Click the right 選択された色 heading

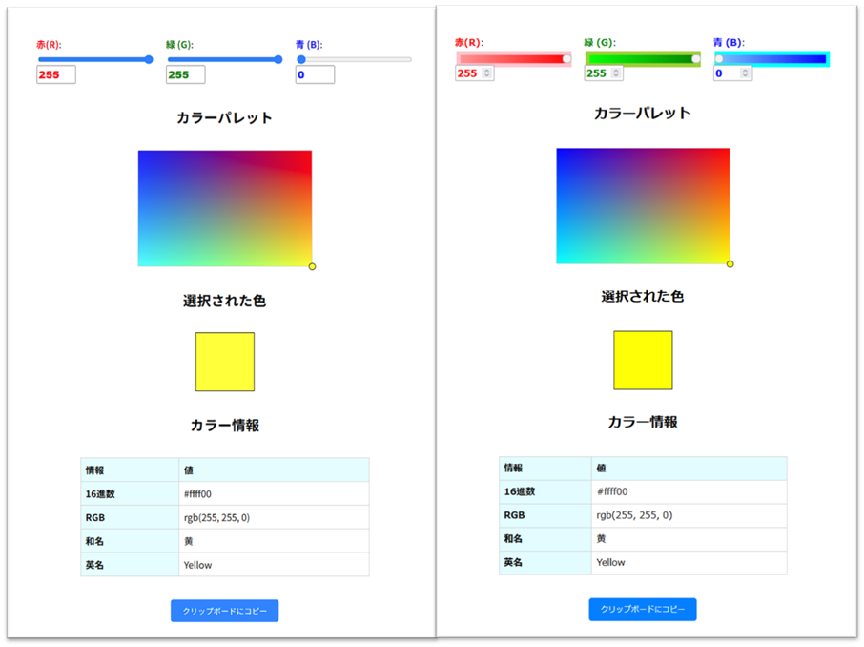(x=643, y=296)
